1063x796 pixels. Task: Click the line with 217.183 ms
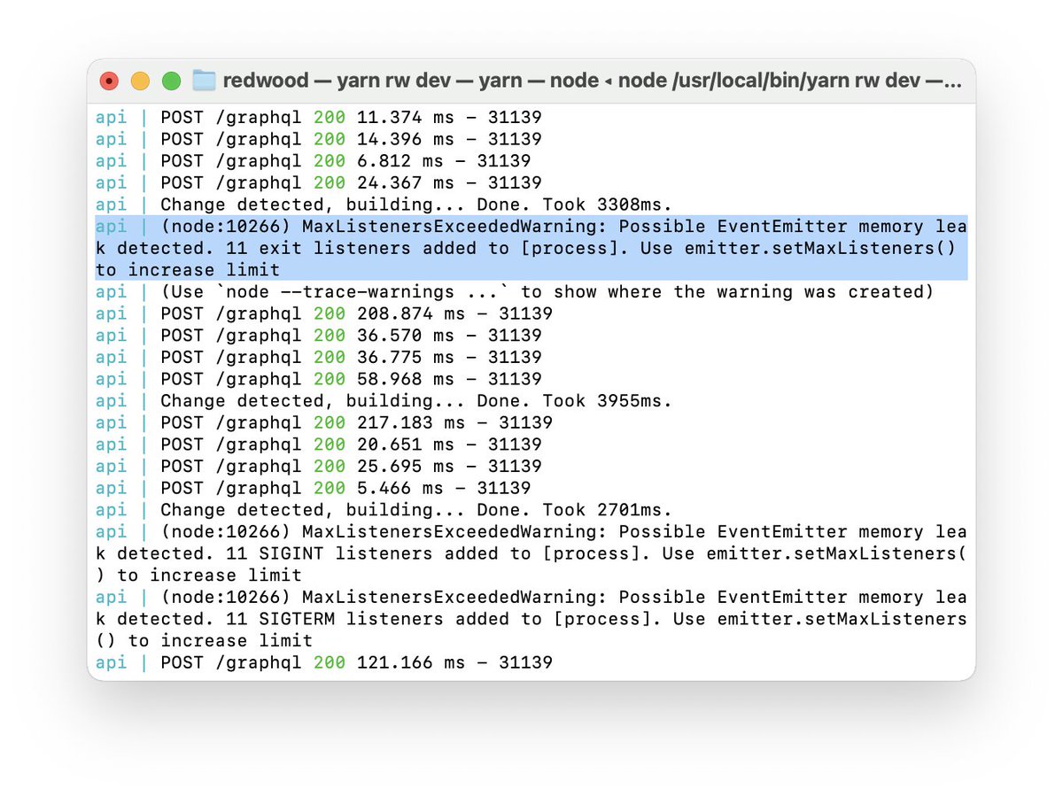(324, 422)
